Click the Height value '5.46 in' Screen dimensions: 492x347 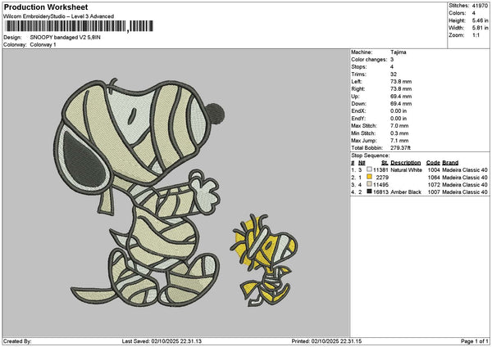click(x=480, y=20)
